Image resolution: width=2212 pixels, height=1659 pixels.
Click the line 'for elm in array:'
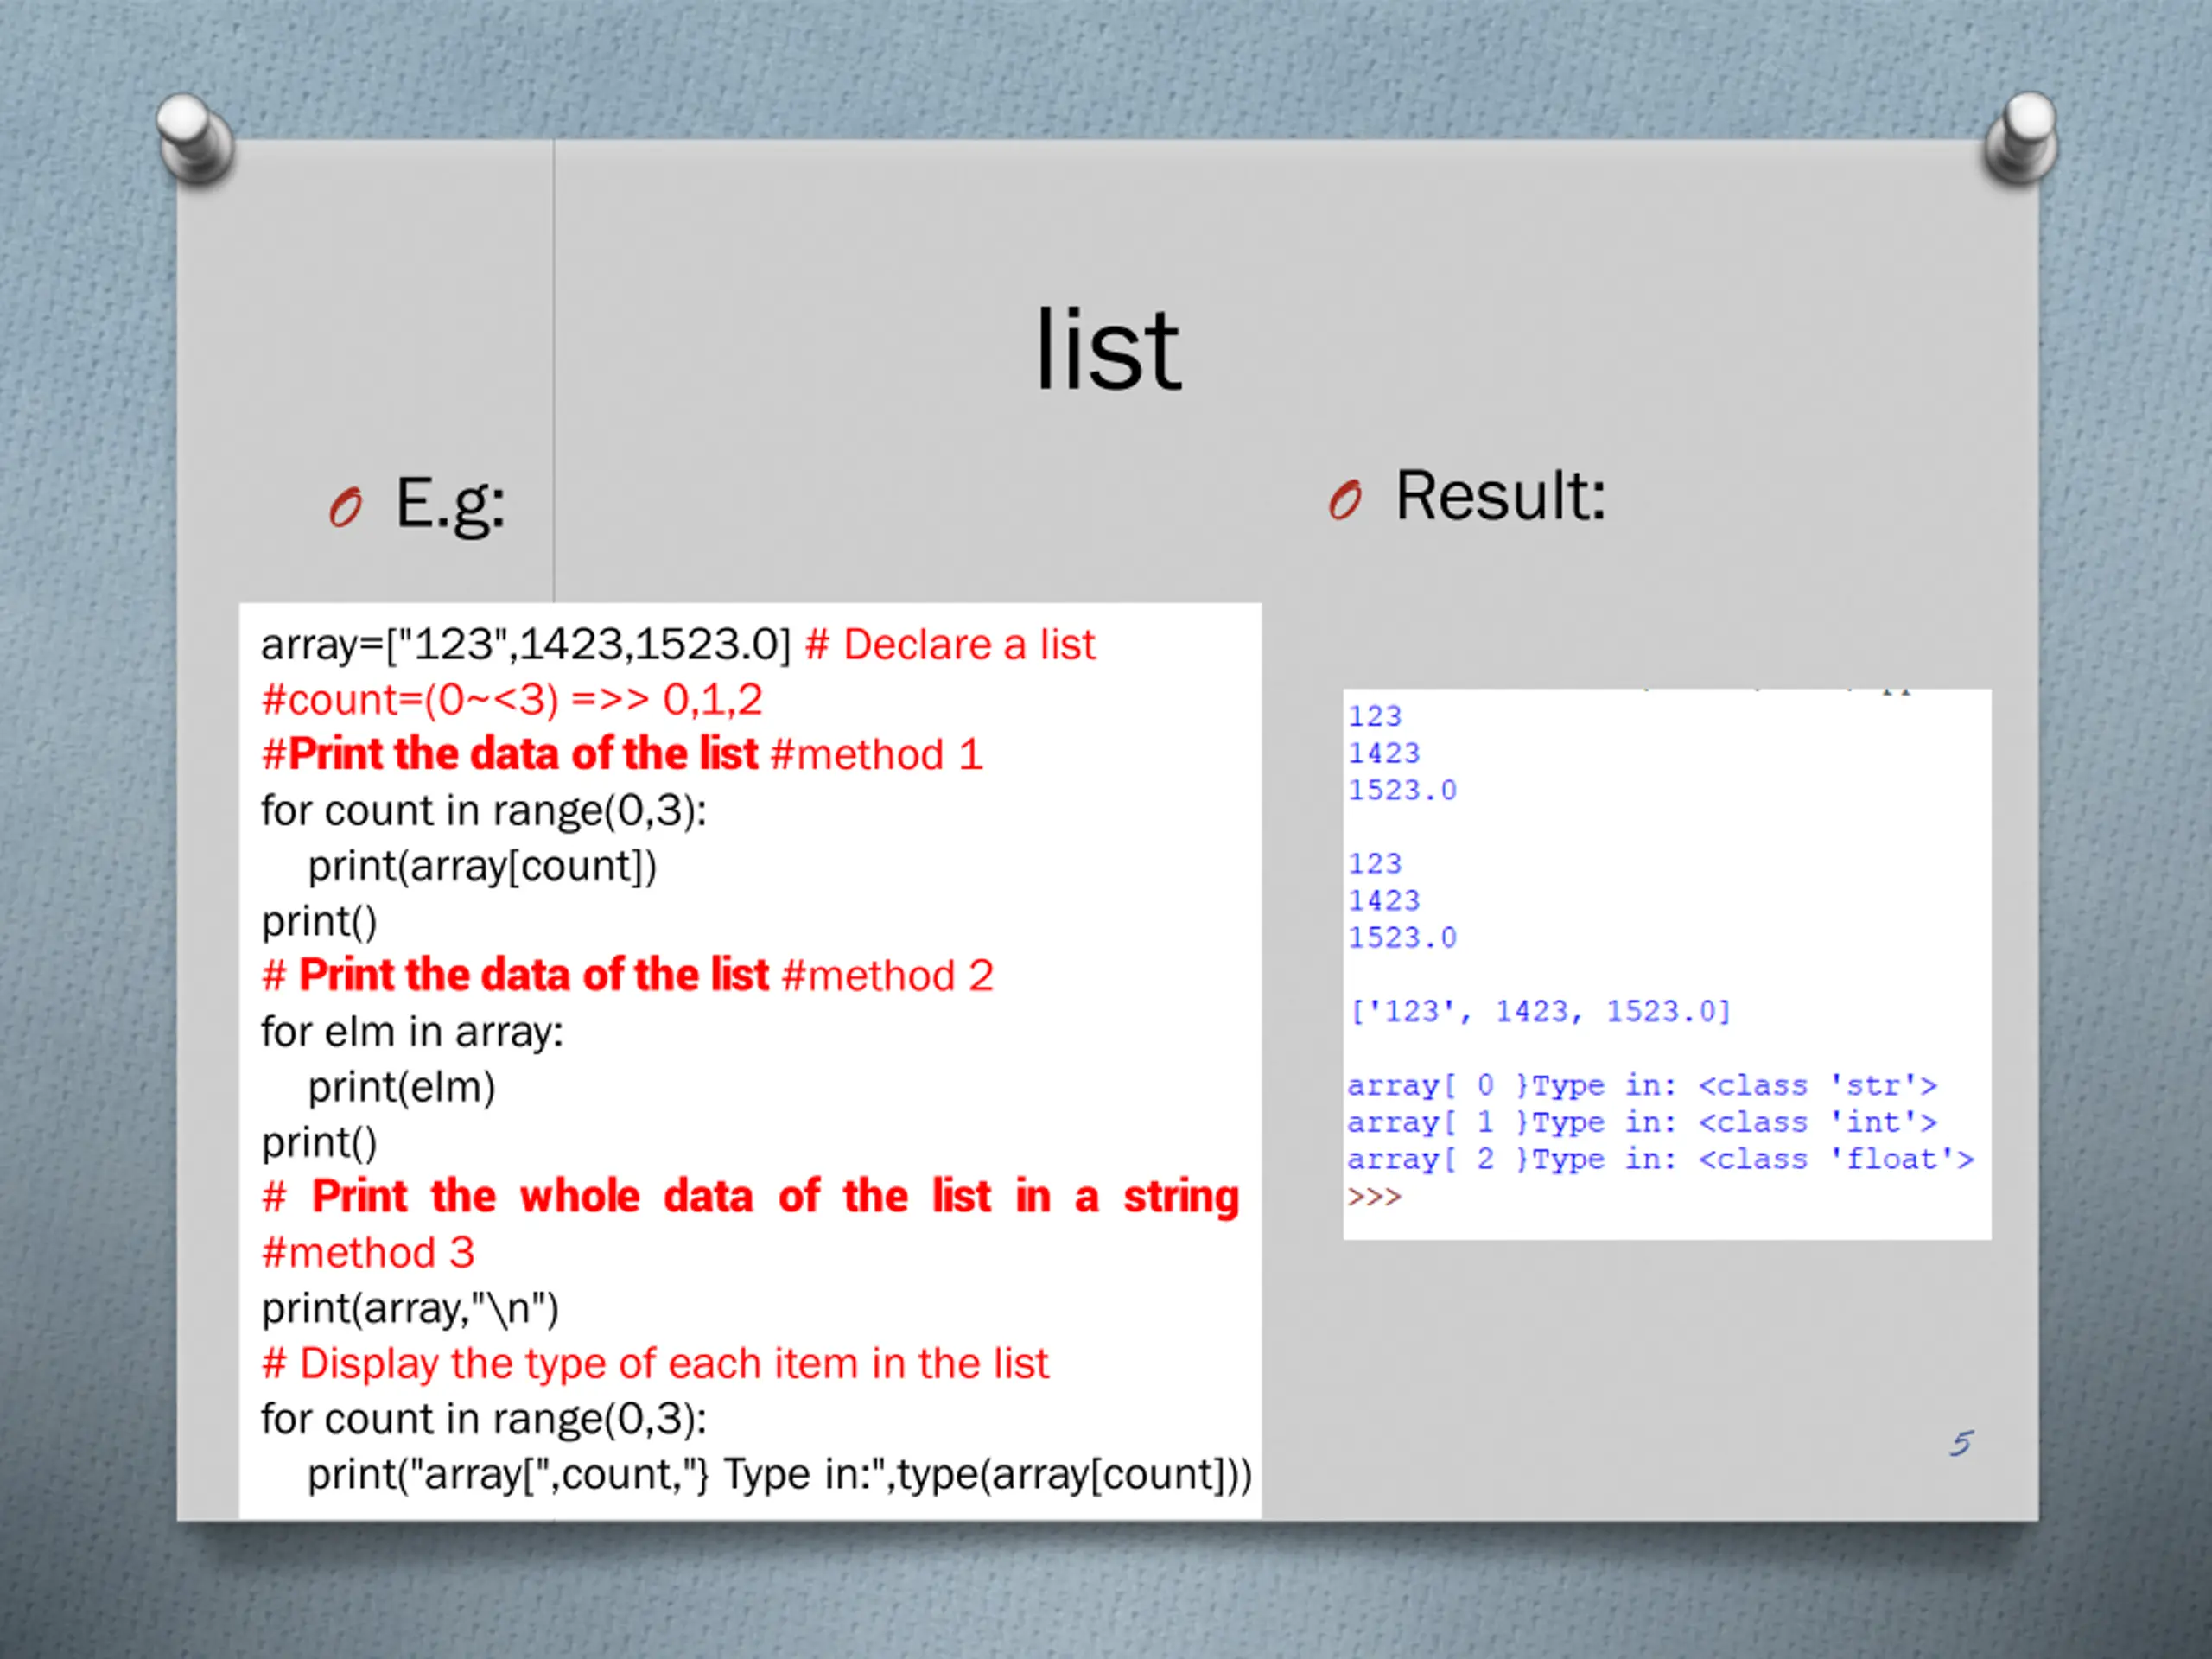(x=412, y=1032)
